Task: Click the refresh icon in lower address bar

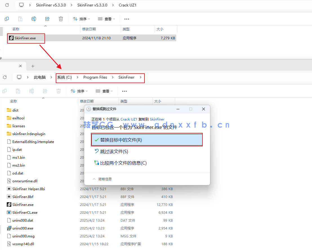Action: click(x=5, y=77)
